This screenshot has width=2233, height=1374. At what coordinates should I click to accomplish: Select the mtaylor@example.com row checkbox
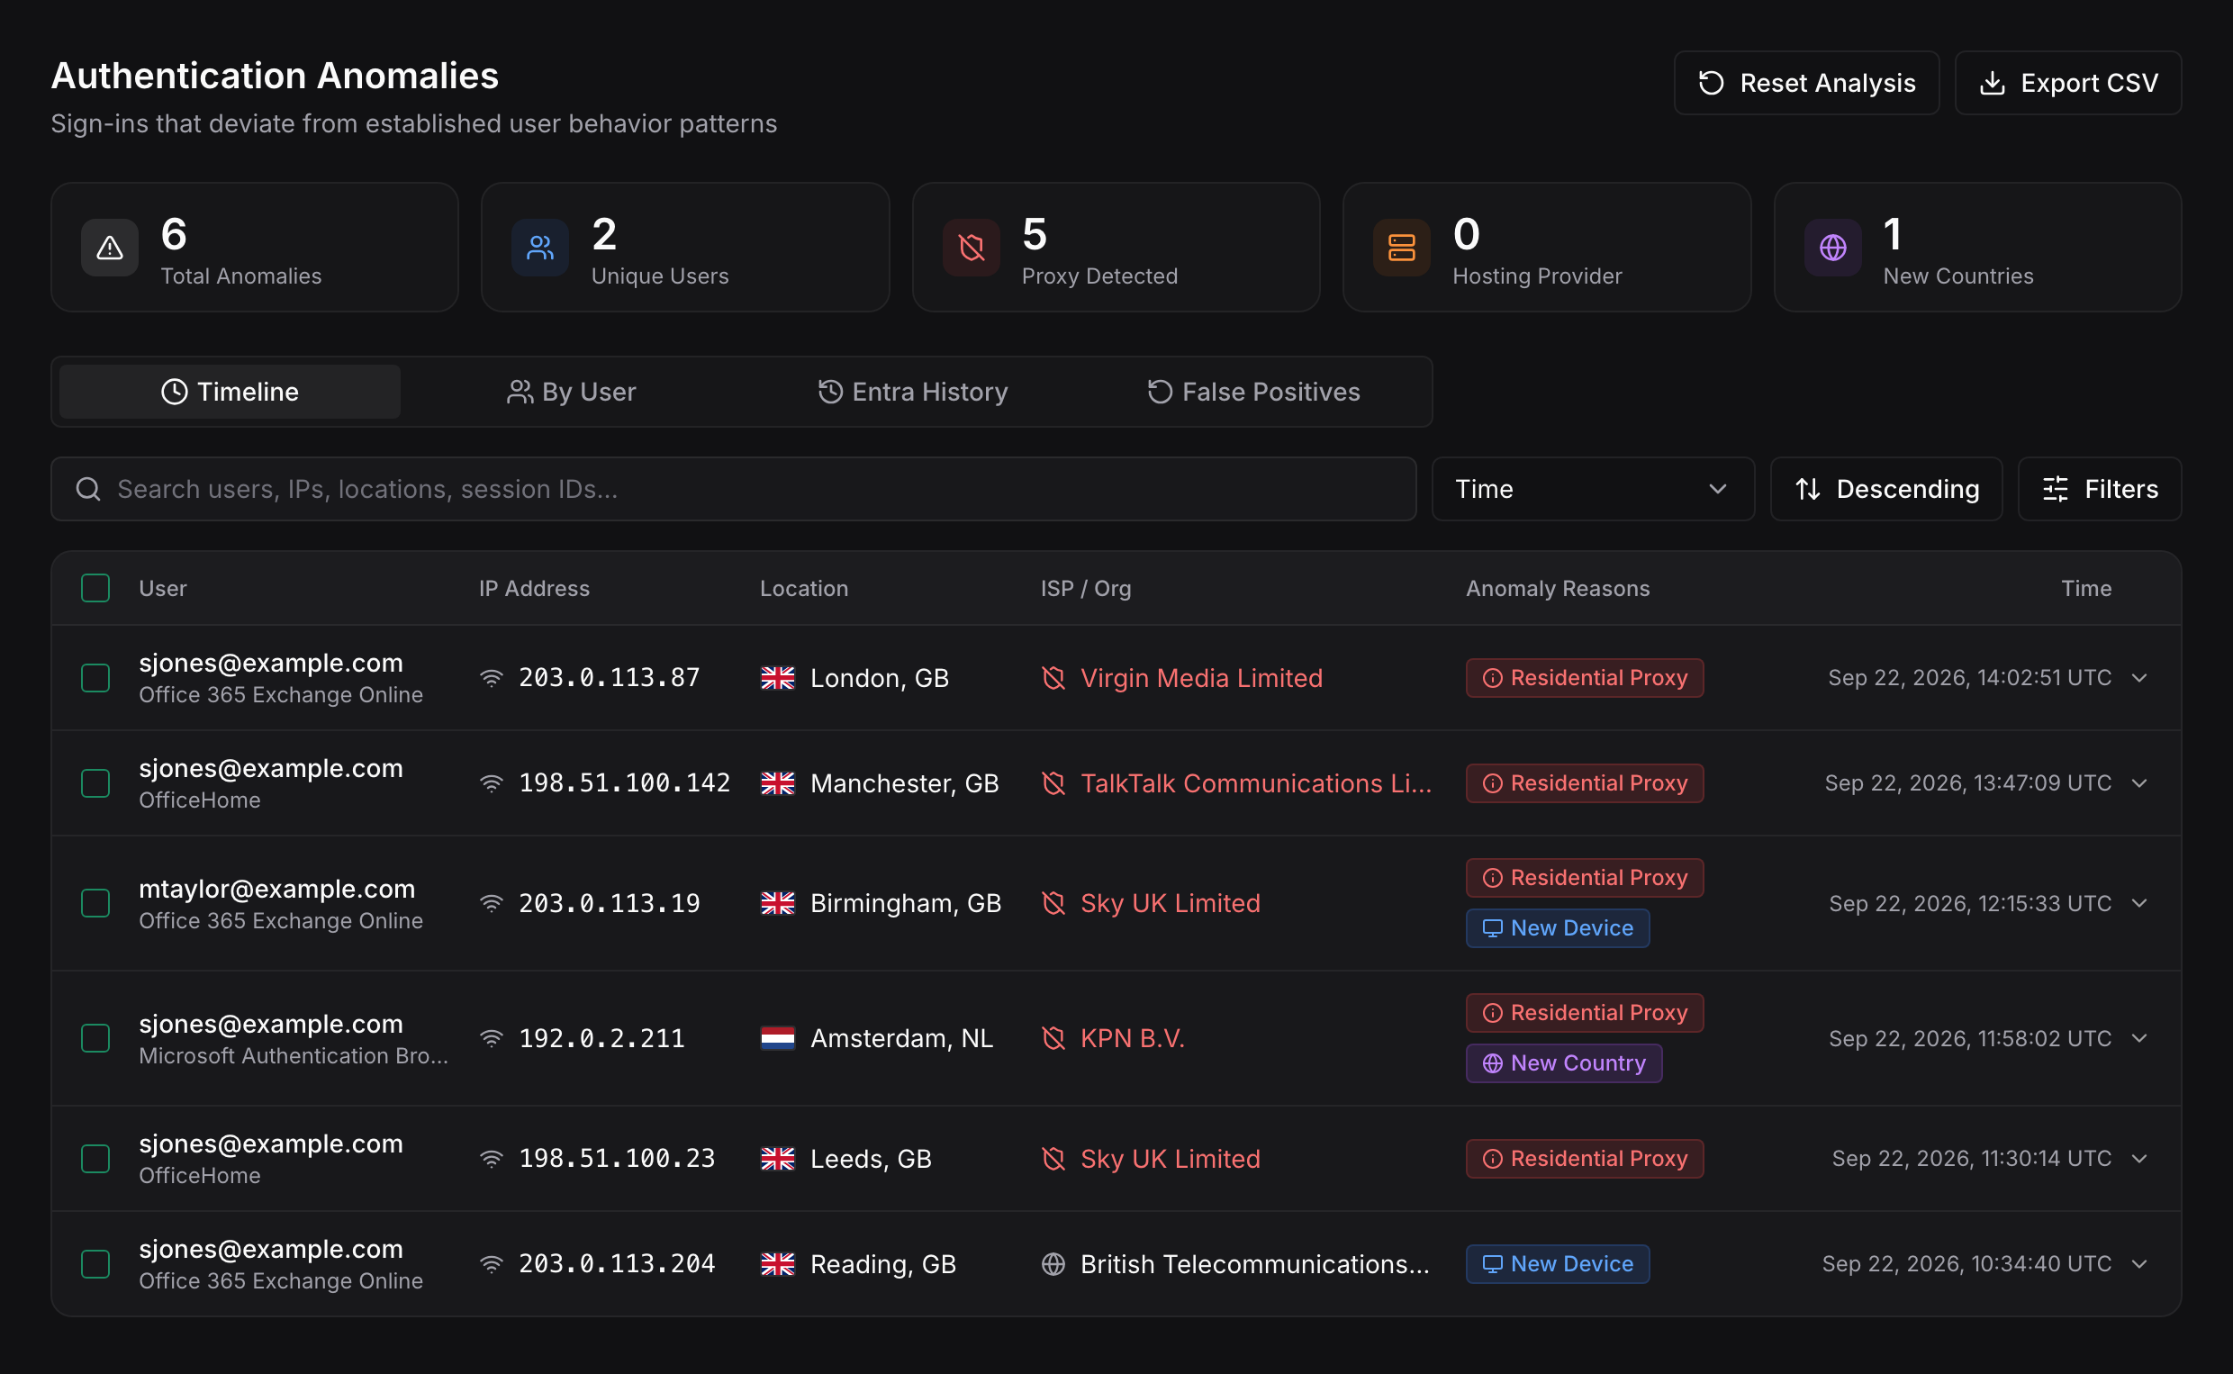pyautogui.click(x=95, y=903)
